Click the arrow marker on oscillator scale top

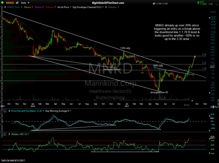point(209,116)
